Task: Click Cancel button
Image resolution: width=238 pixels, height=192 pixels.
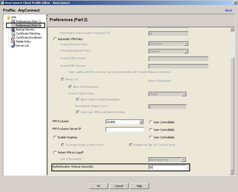Action: click(119, 186)
